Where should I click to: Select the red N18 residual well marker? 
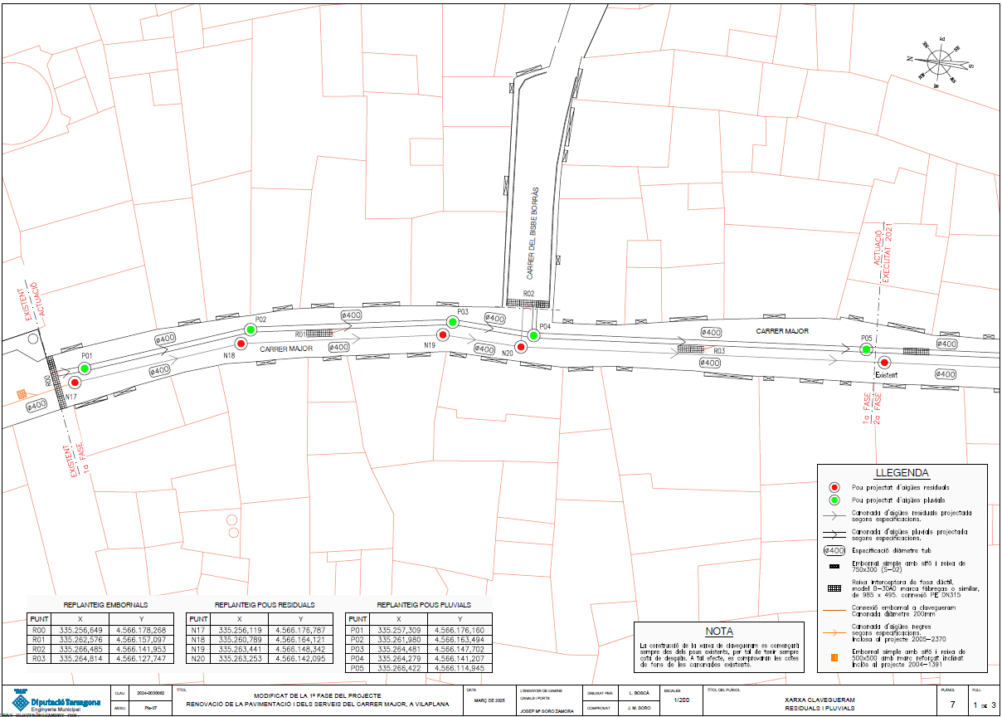[x=241, y=344]
